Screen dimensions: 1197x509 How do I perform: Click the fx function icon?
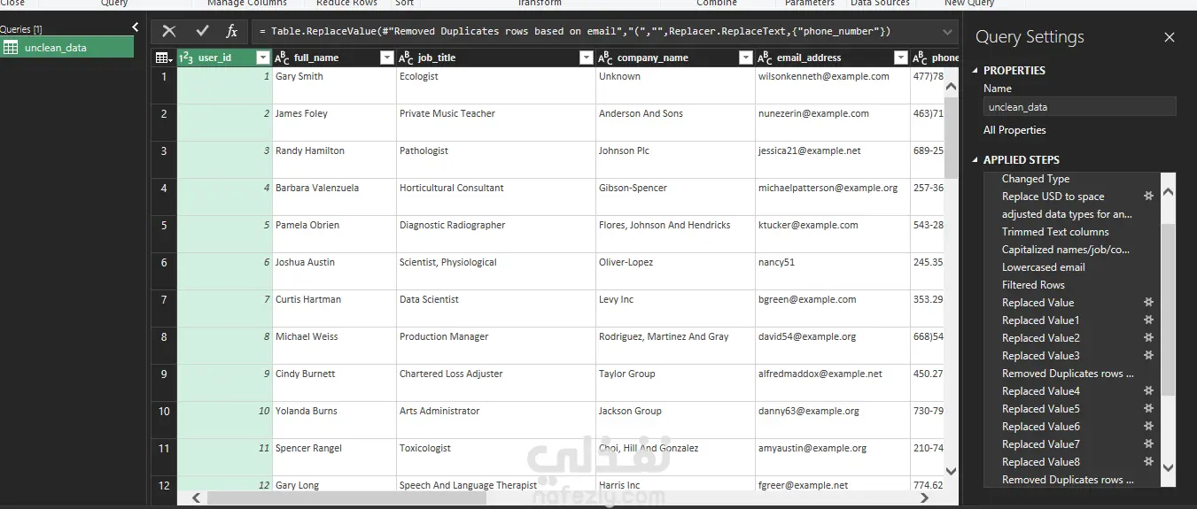point(232,31)
